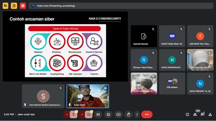Select the Rizwan-Nadi Raha... tile
Screen dimensions: 216x121
pos(144,60)
